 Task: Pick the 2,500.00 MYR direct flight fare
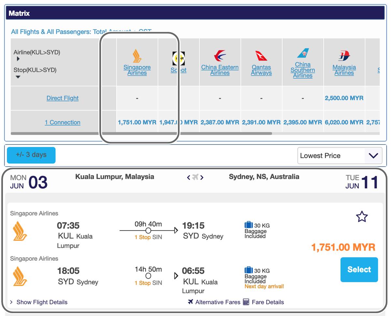tap(344, 98)
